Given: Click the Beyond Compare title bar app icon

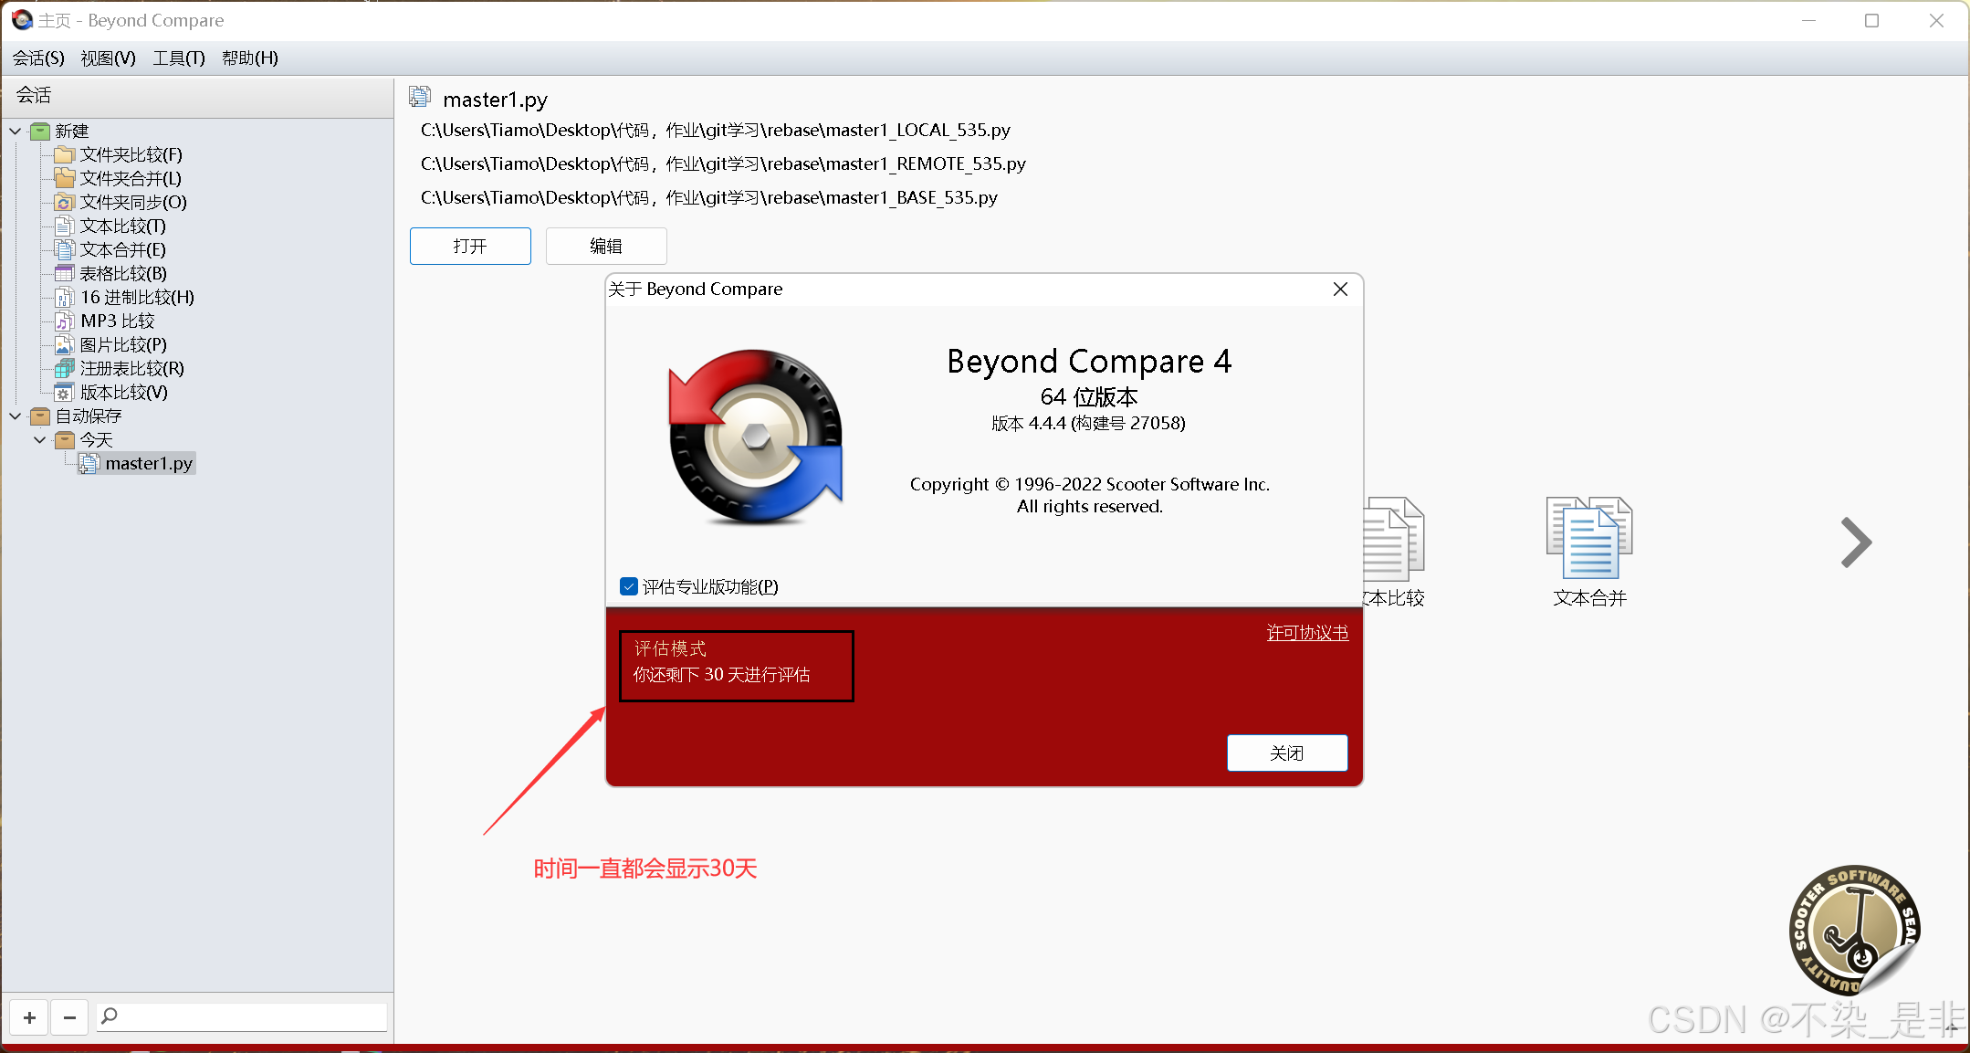Looking at the screenshot, I should click(22, 19).
